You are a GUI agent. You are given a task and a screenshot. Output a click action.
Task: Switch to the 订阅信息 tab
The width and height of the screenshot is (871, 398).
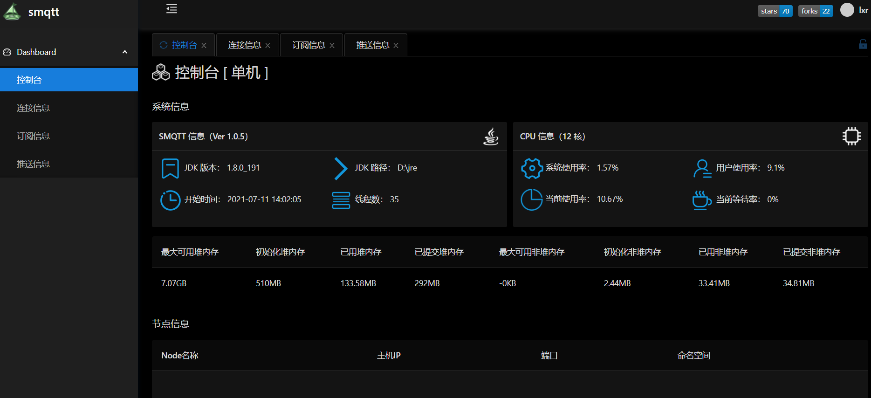tap(309, 45)
